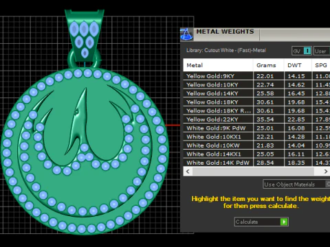Click the scroll left arrow in table
330x247 pixels.
click(x=188, y=172)
